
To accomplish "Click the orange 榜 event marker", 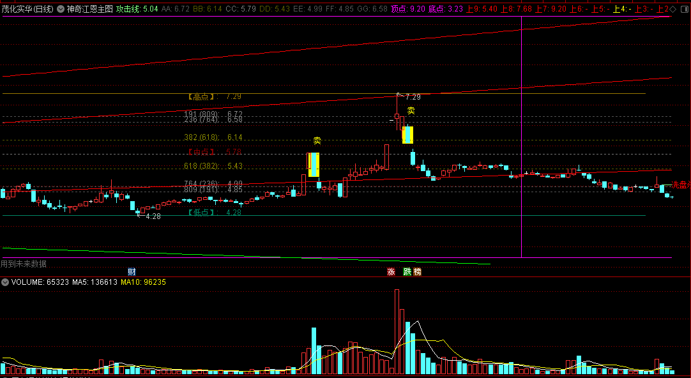I will tap(417, 271).
